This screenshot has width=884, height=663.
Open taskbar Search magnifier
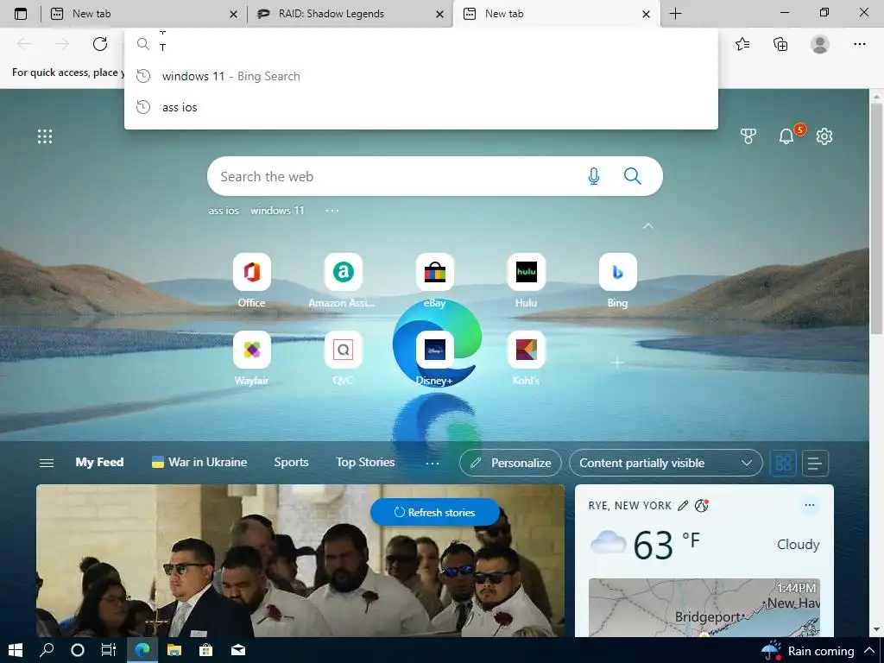[47, 650]
